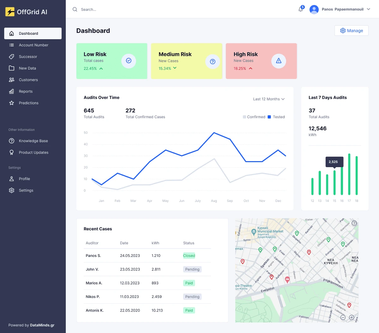Click the search magnifier icon
This screenshot has width=379, height=333.
(x=75, y=9)
